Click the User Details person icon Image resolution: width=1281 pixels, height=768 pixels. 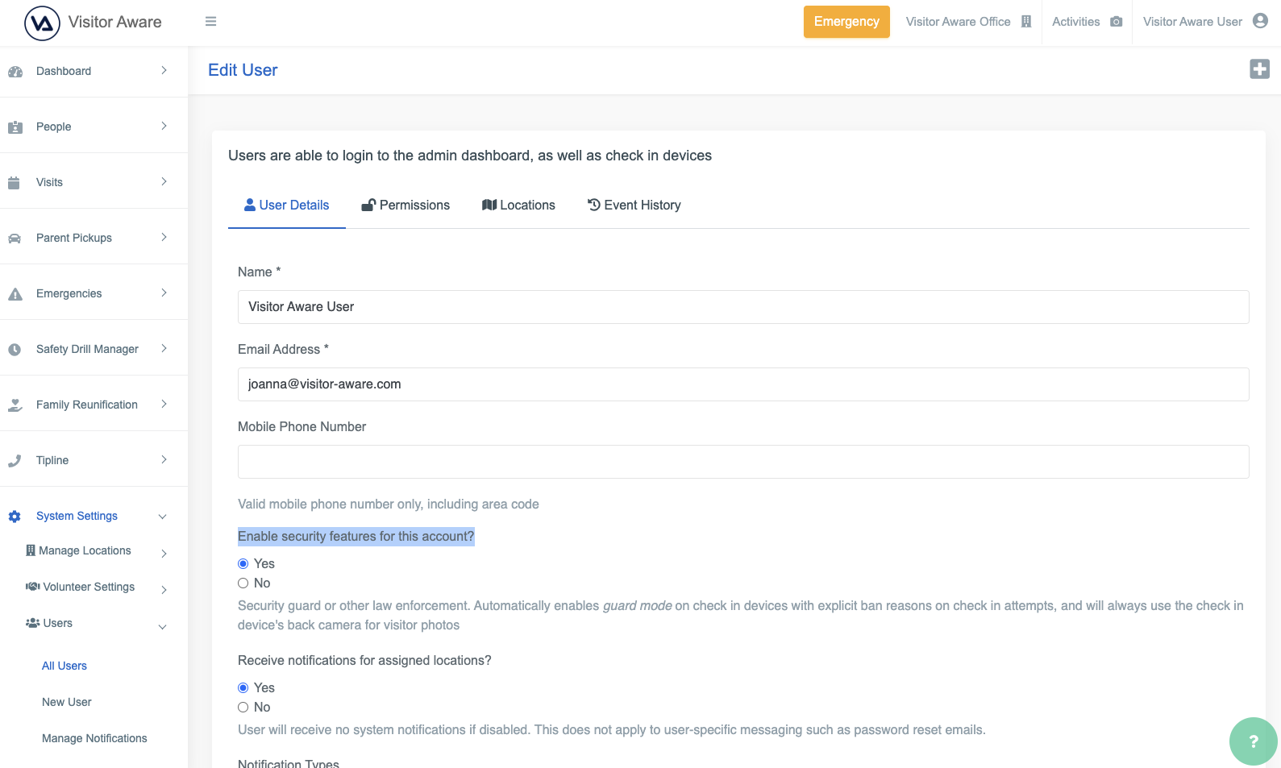pyautogui.click(x=250, y=205)
